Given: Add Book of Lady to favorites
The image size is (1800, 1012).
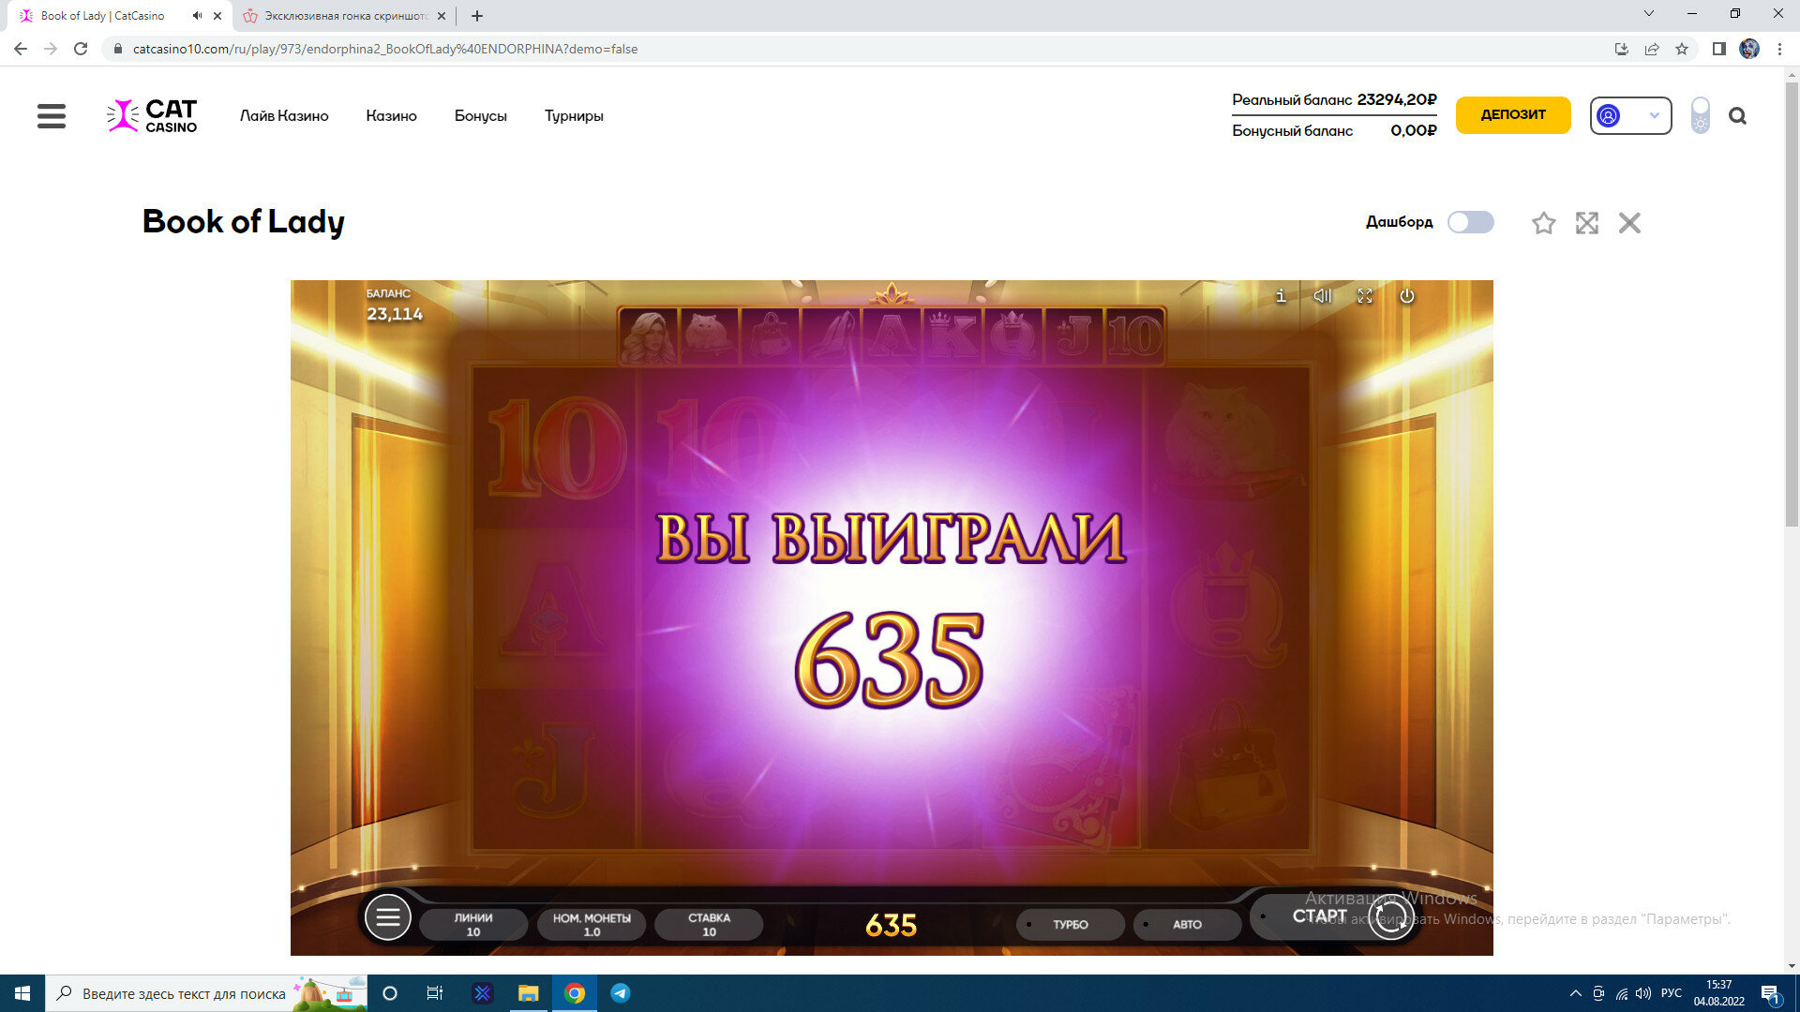Looking at the screenshot, I should tap(1543, 223).
